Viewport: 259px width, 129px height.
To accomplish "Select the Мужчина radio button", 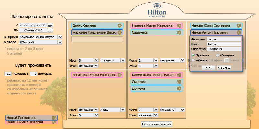I will click(x=193, y=55).
